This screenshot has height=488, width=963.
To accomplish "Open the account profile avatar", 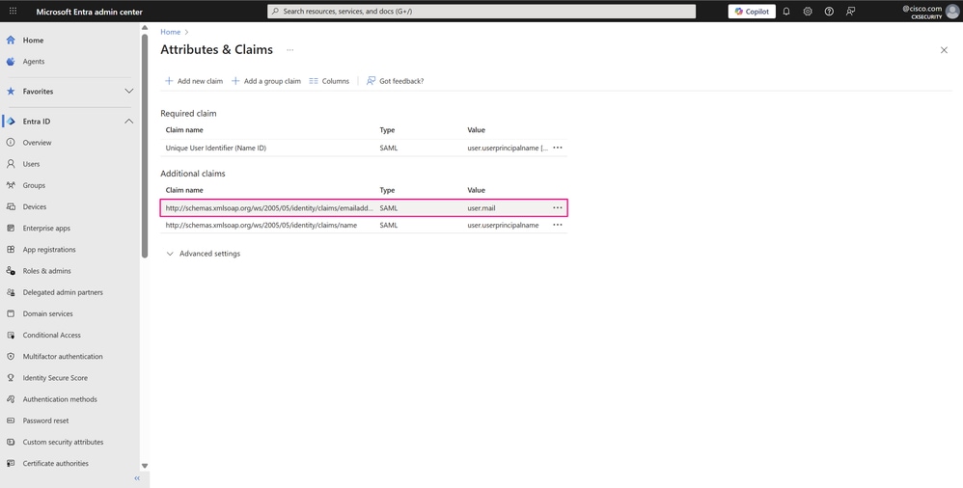I will [x=952, y=11].
